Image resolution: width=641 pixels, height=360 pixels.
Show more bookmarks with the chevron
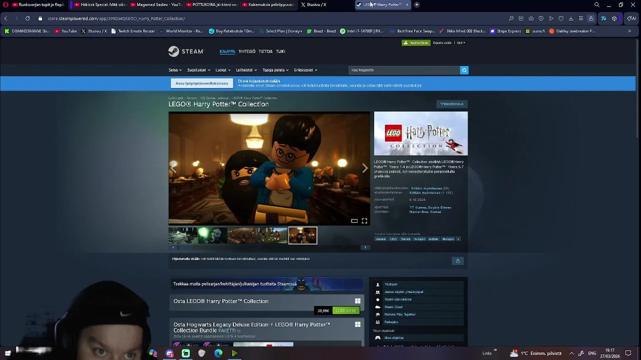[x=629, y=31]
